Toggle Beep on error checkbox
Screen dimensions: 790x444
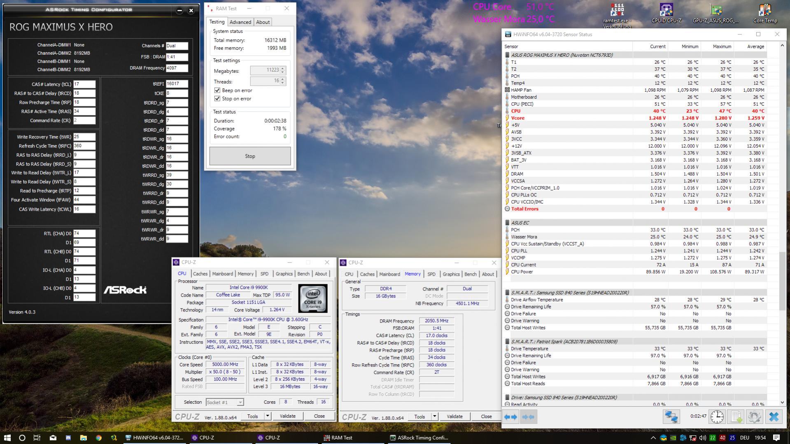[x=217, y=90]
